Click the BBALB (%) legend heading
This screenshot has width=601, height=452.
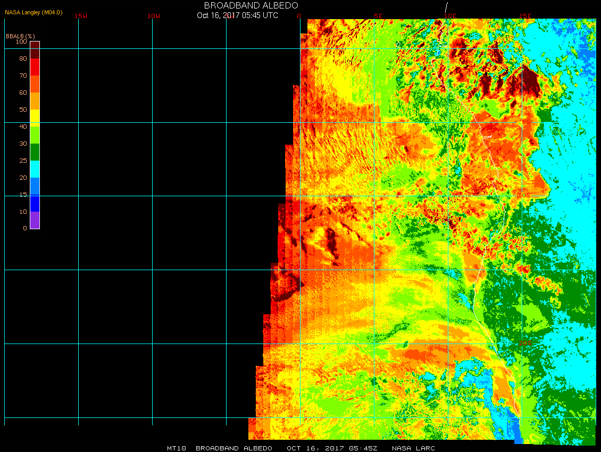(20, 36)
